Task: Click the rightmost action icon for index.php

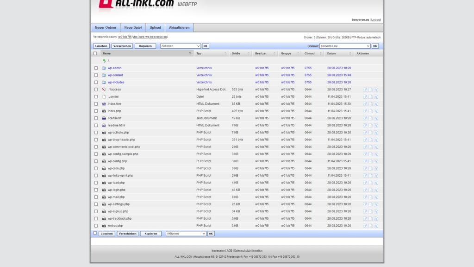Action: coord(376,111)
